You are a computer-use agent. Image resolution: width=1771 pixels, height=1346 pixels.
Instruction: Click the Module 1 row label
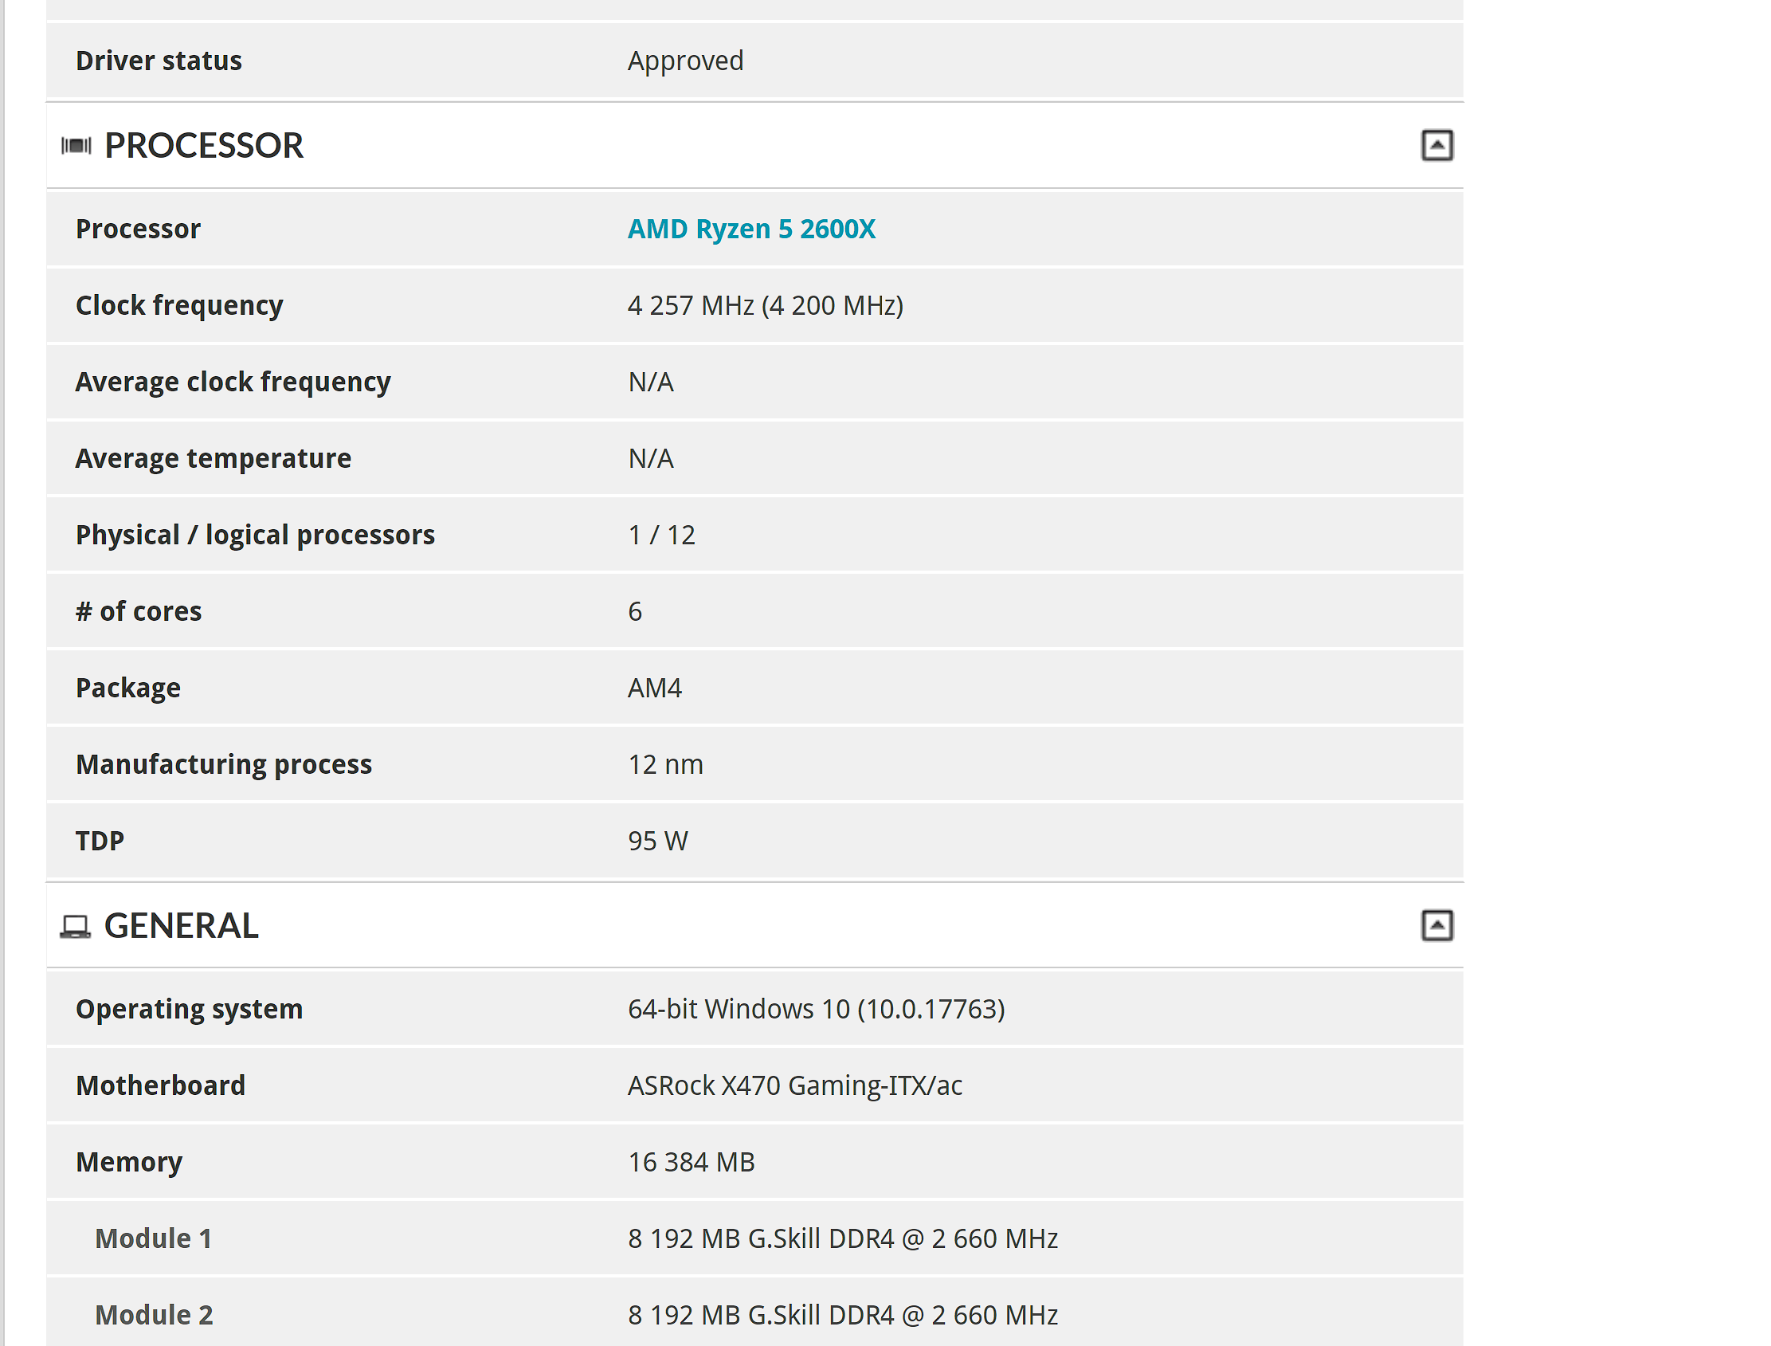coord(153,1238)
